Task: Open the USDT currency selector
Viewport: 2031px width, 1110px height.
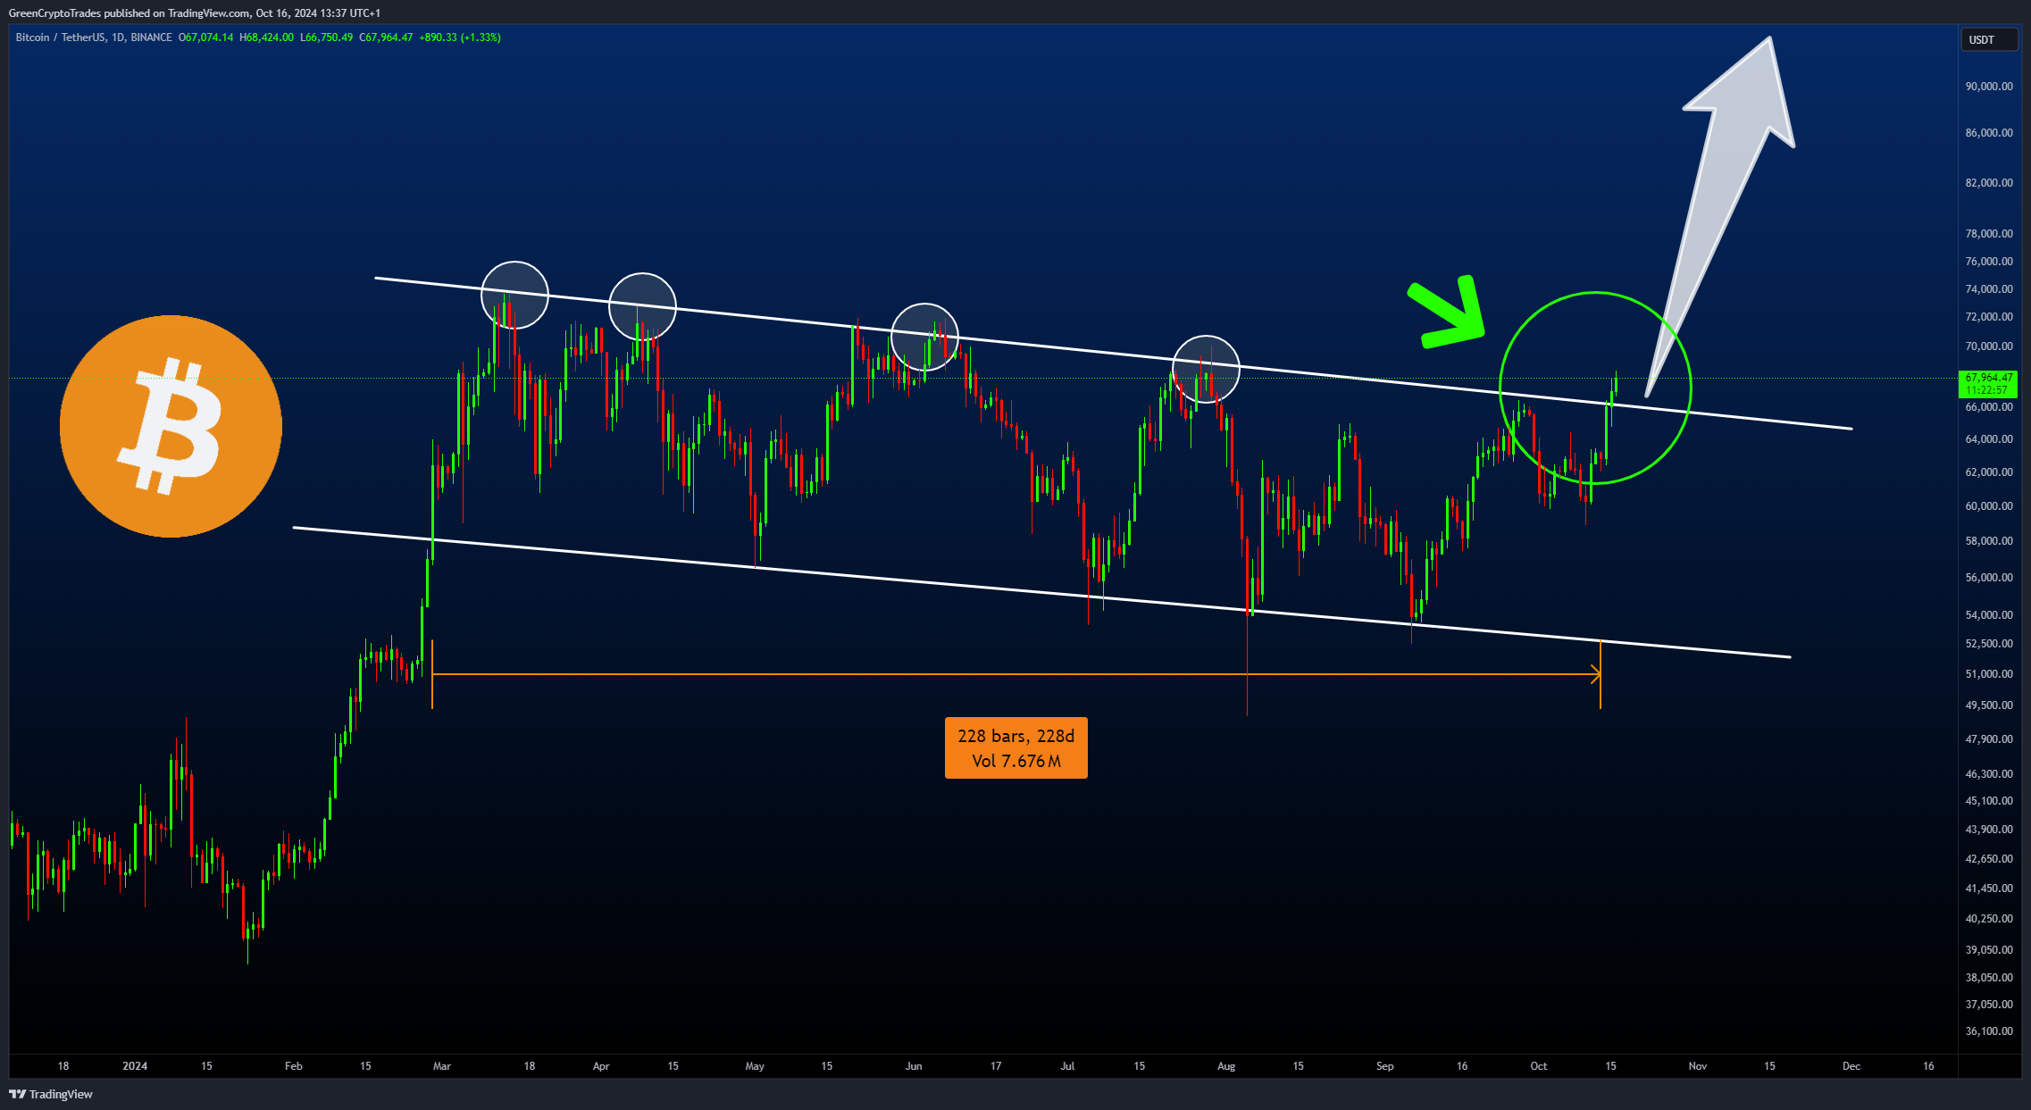Action: (1989, 39)
